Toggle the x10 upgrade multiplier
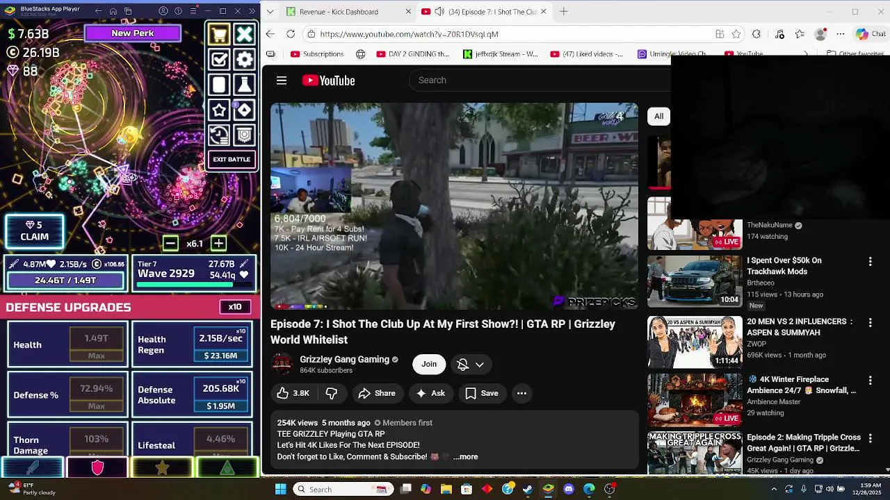 point(235,307)
